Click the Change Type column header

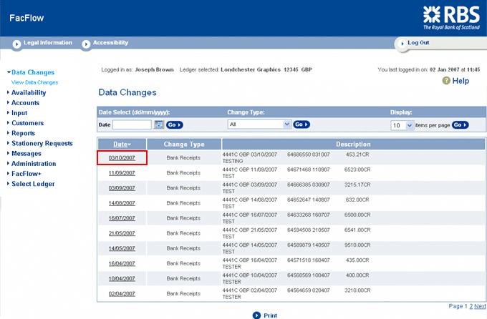184,144
